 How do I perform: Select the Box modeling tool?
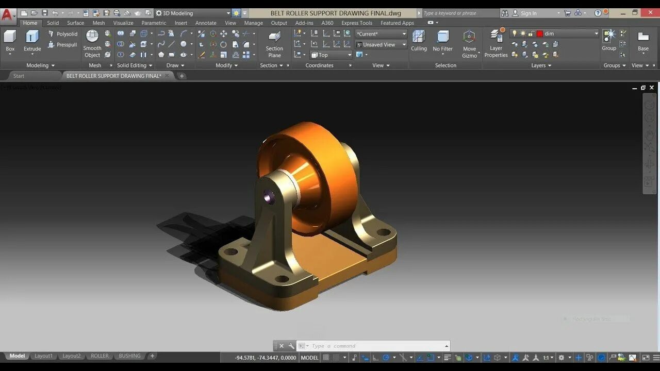(x=10, y=41)
